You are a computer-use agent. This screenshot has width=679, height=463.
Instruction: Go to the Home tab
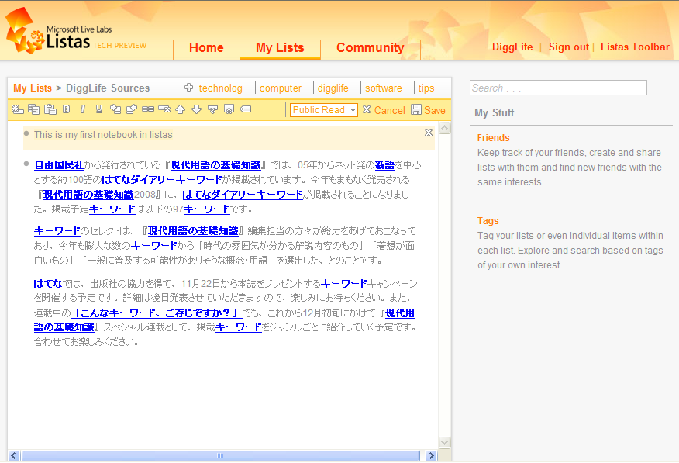tap(206, 47)
